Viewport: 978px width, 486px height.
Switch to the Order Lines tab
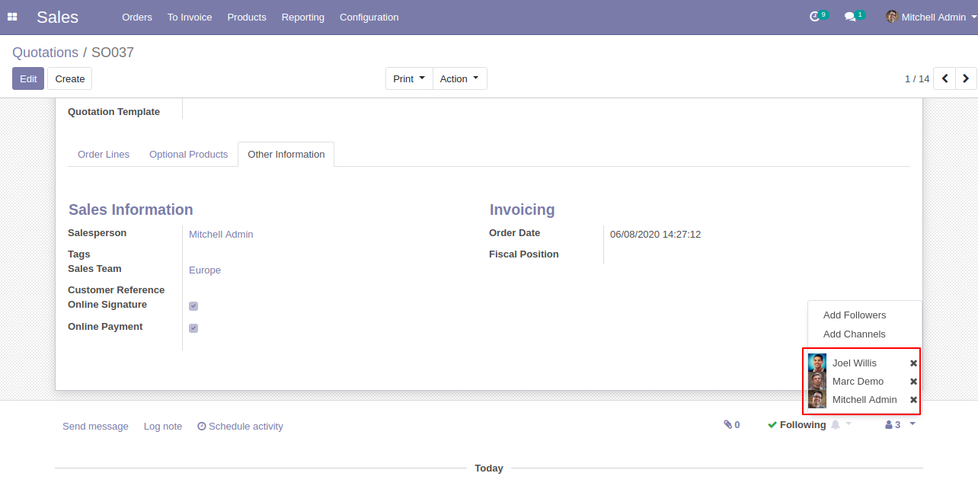tap(104, 155)
